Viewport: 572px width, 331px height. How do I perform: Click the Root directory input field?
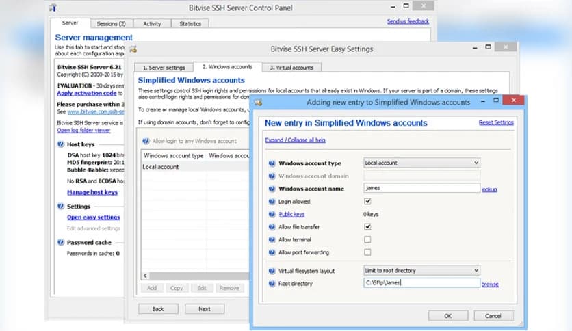pyautogui.click(x=421, y=282)
